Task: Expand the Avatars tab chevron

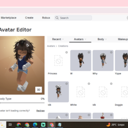Action: point(85,39)
